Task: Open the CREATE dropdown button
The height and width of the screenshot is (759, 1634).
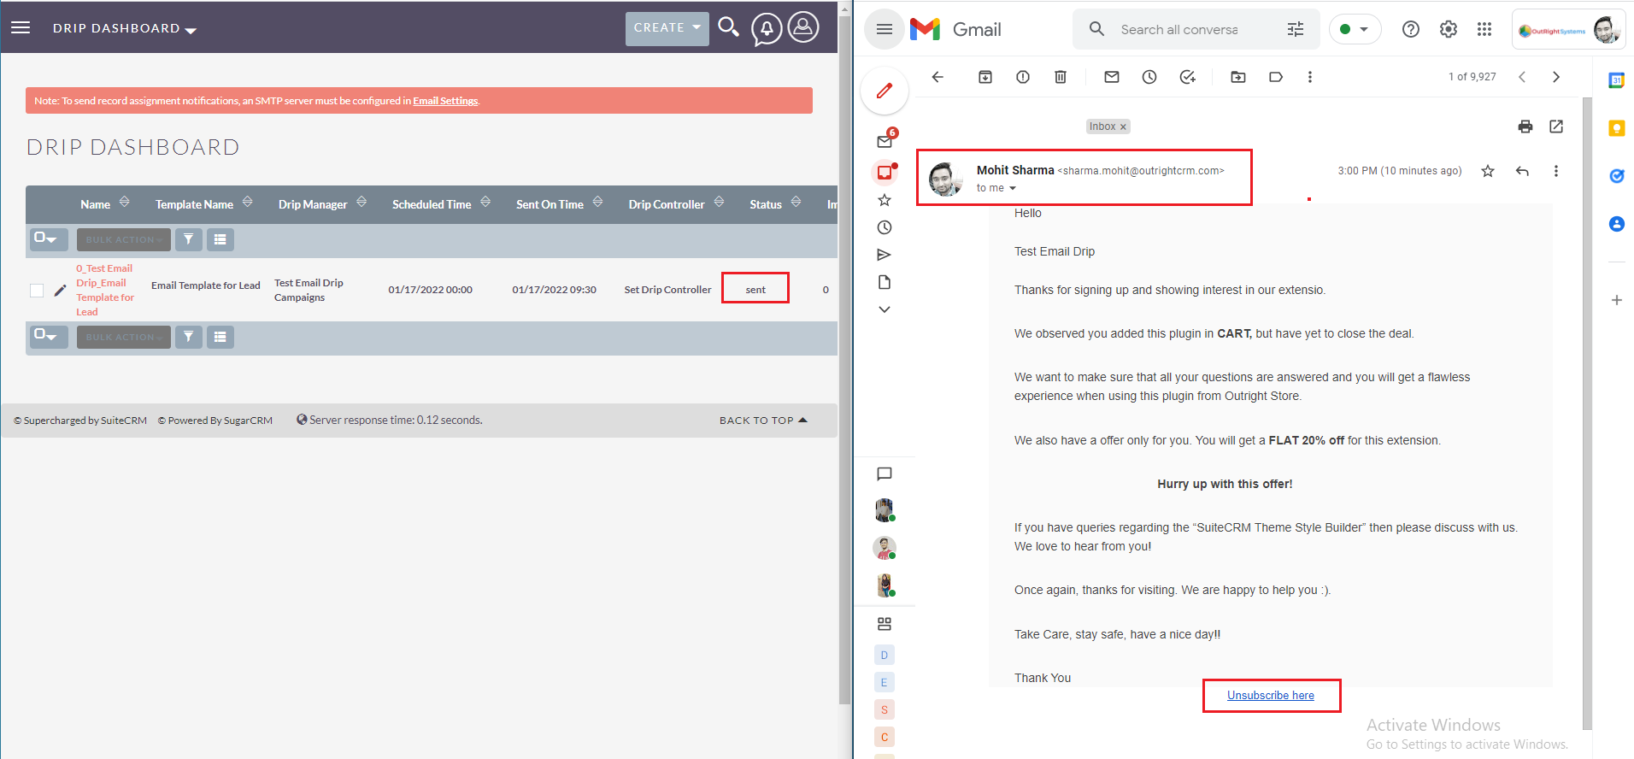Action: coord(667,28)
